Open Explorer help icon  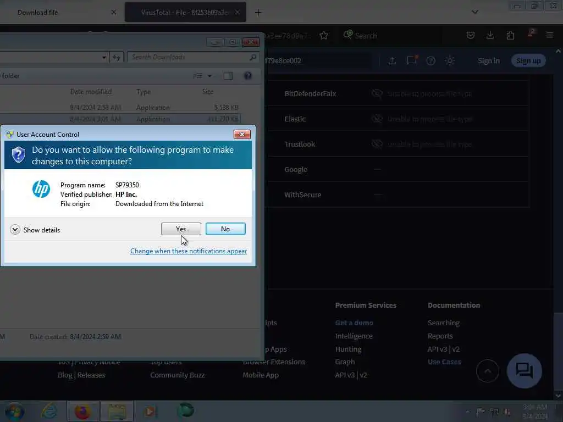point(248,76)
